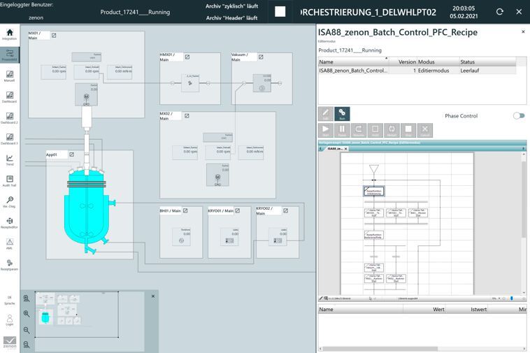
Task: Click the Modus column header
Action: click(x=438, y=62)
